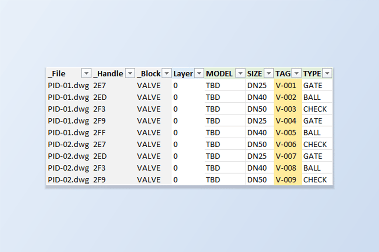Image resolution: width=379 pixels, height=252 pixels.
Task: Select tag cell V-006
Action: point(288,145)
